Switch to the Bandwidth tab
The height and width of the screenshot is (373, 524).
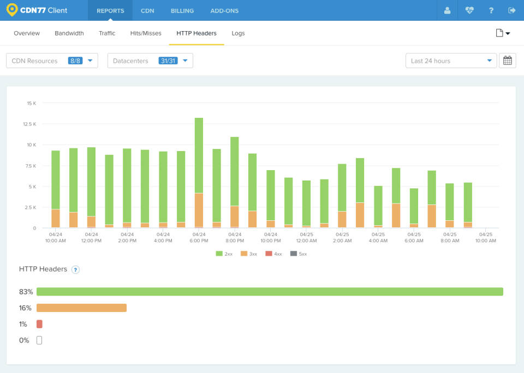click(x=69, y=33)
